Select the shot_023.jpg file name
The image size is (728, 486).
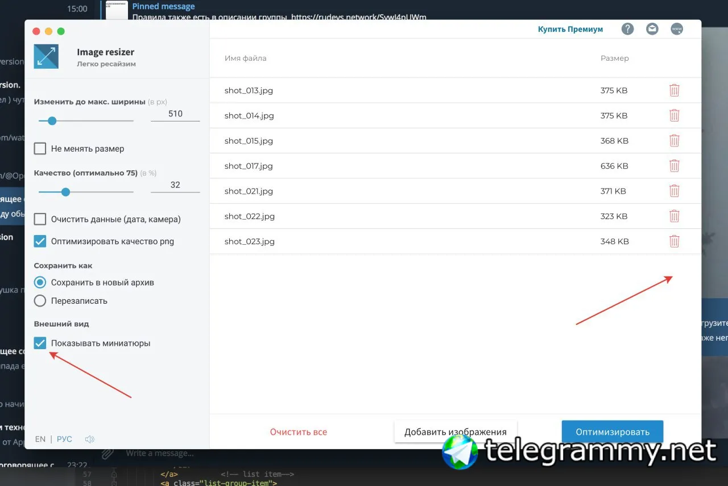click(250, 241)
